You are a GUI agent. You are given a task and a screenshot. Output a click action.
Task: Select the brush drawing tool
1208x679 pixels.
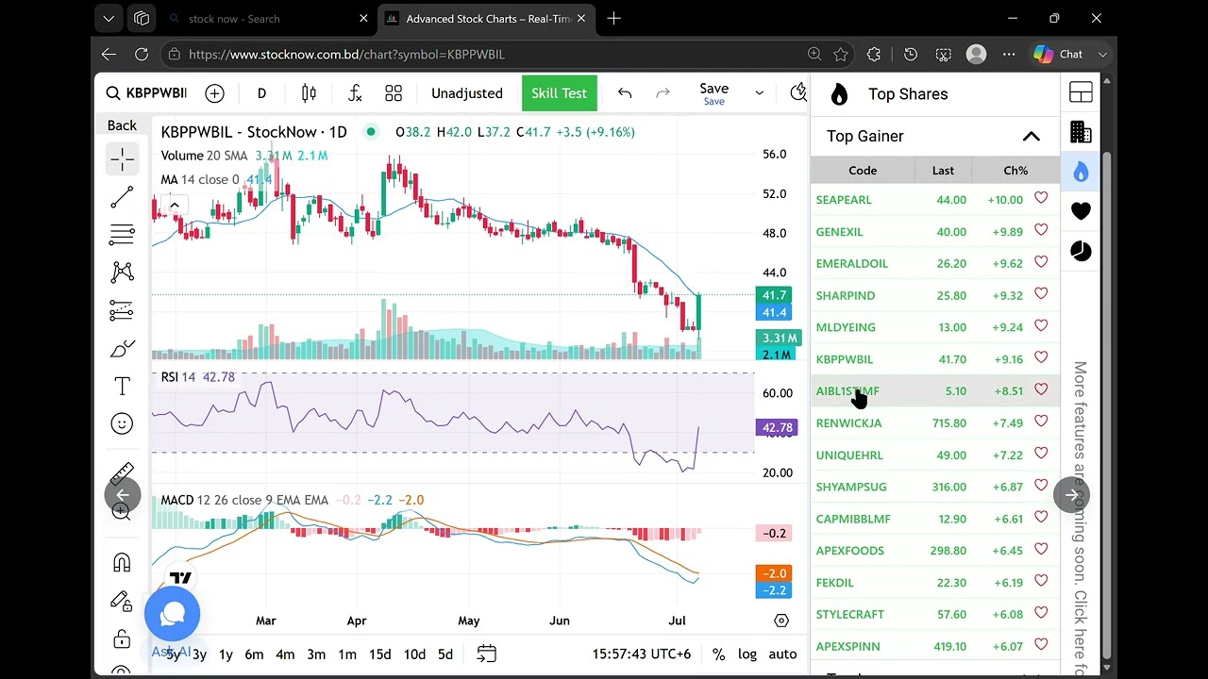(122, 348)
